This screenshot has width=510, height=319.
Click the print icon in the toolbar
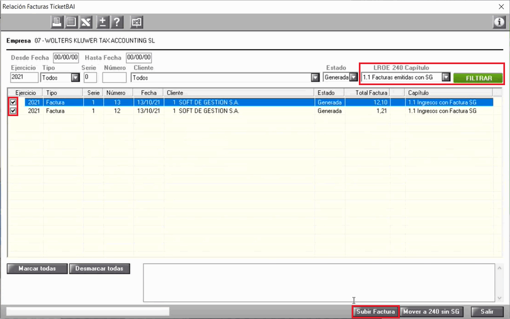click(x=57, y=22)
